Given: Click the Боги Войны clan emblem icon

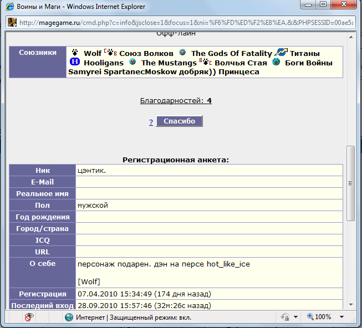Looking at the screenshot, I should 276,61.
